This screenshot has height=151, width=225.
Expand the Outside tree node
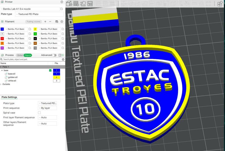click(x=1, y=84)
